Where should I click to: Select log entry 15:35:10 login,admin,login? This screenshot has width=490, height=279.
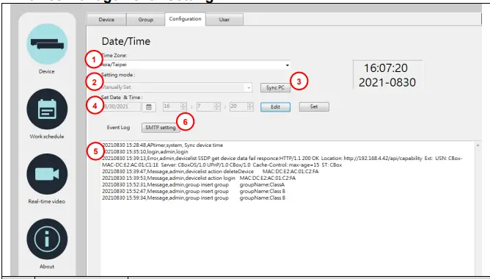point(145,152)
